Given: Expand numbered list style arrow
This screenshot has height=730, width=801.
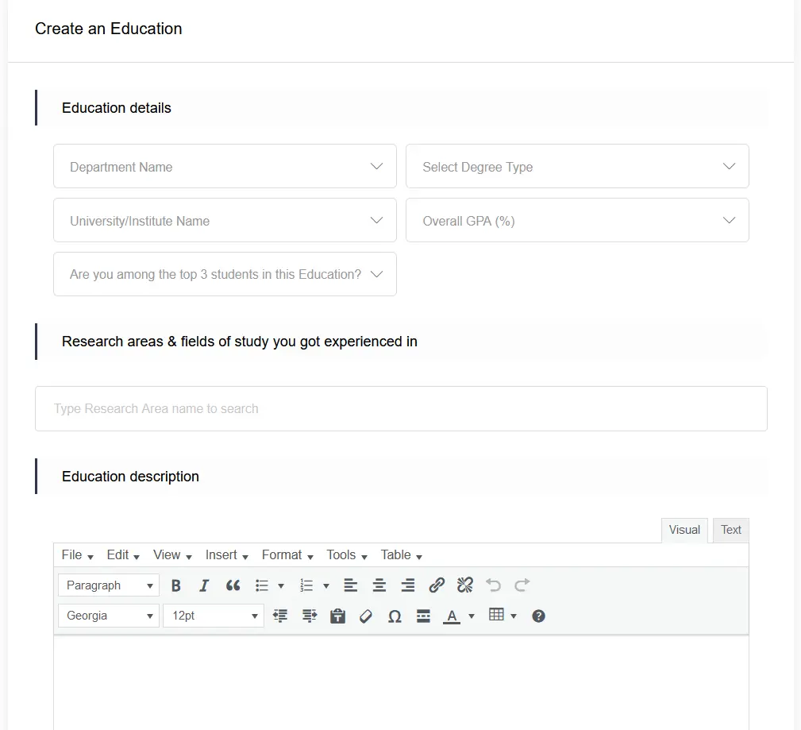Looking at the screenshot, I should [x=326, y=586].
